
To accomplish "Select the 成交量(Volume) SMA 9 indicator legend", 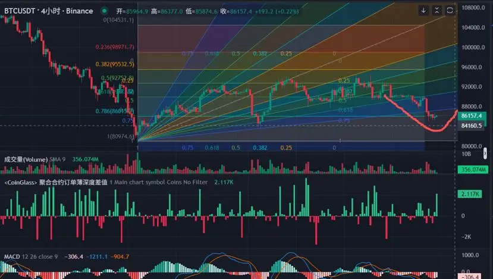I will point(34,159).
